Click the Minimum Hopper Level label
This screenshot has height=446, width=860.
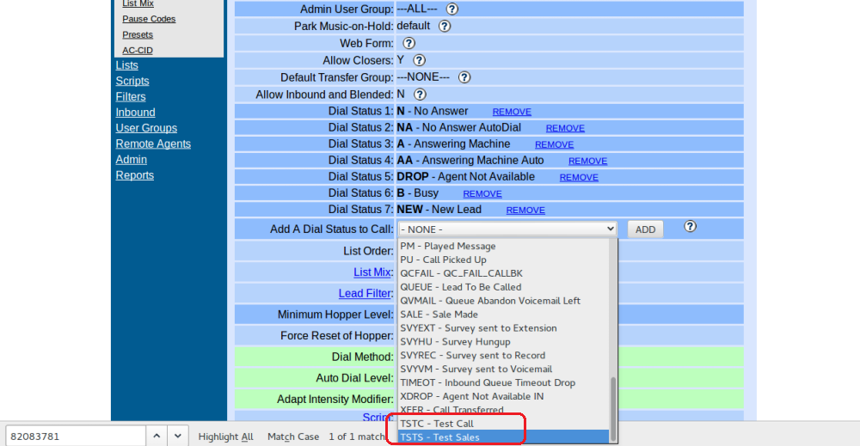[x=335, y=315]
